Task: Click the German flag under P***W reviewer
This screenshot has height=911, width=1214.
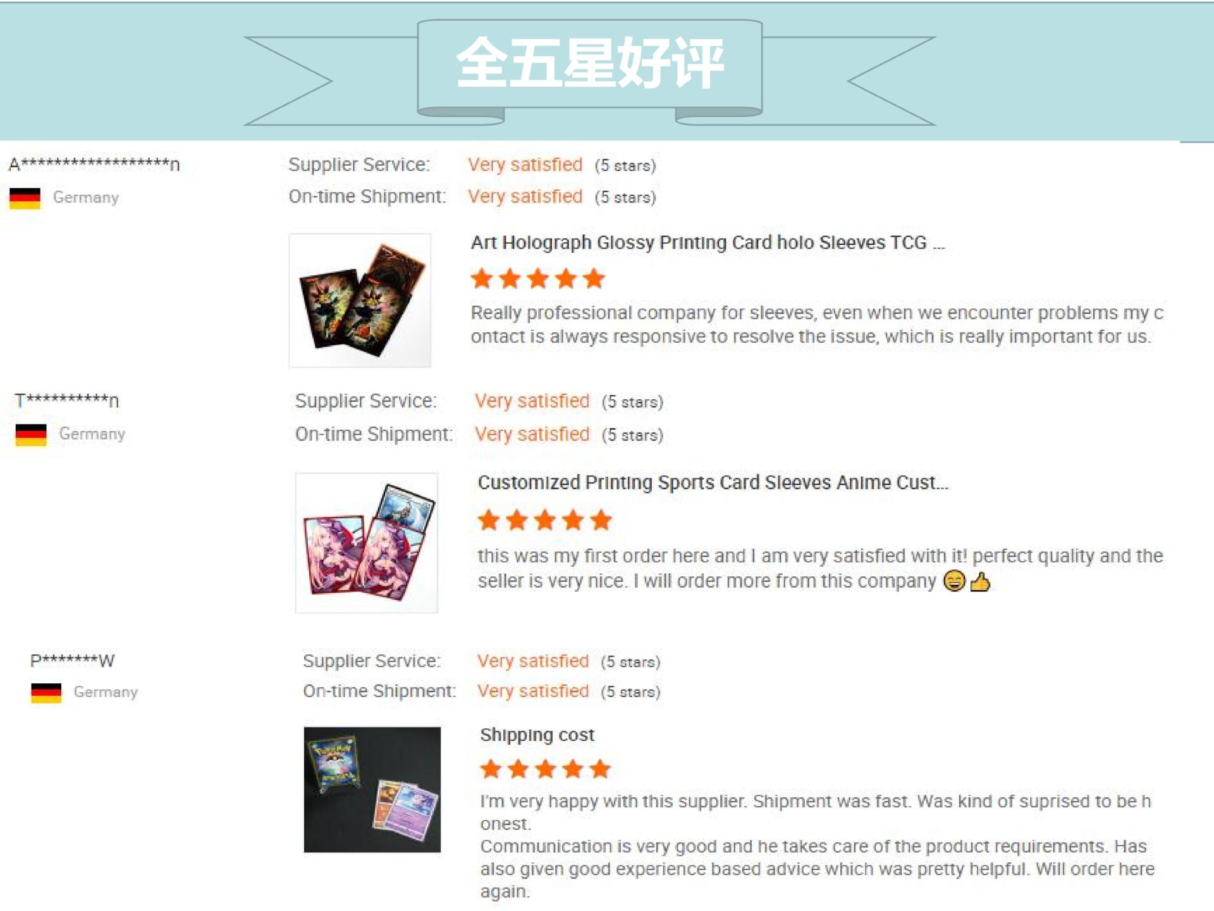Action: point(46,693)
